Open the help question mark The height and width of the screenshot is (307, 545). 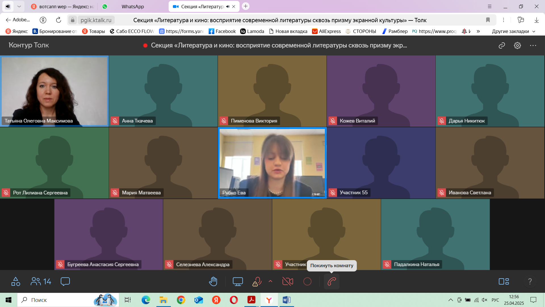click(x=530, y=281)
